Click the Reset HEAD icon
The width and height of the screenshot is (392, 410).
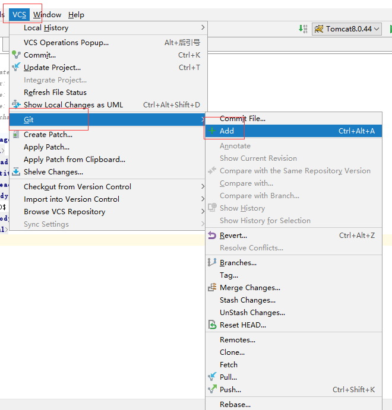pyautogui.click(x=212, y=325)
